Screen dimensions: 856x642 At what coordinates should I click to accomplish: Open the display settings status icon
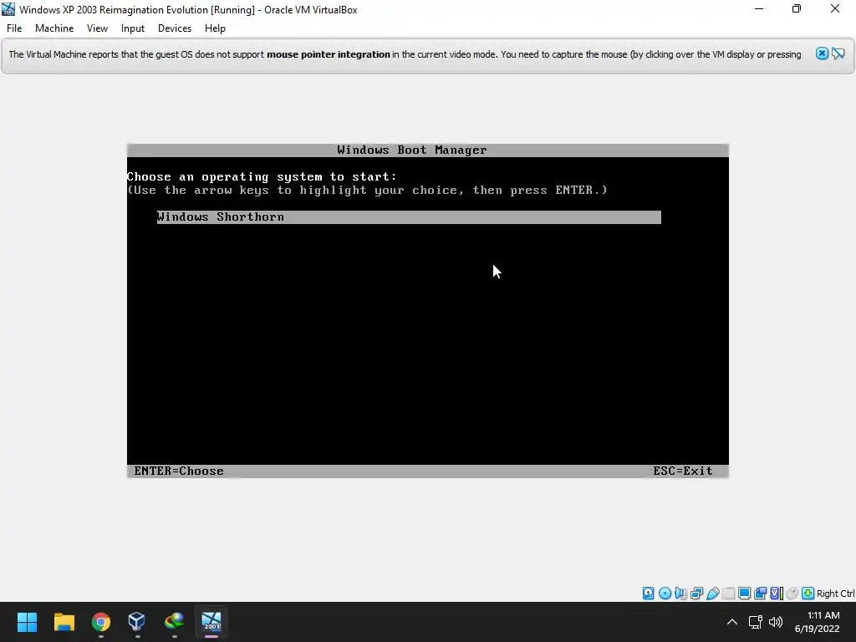coord(744,594)
